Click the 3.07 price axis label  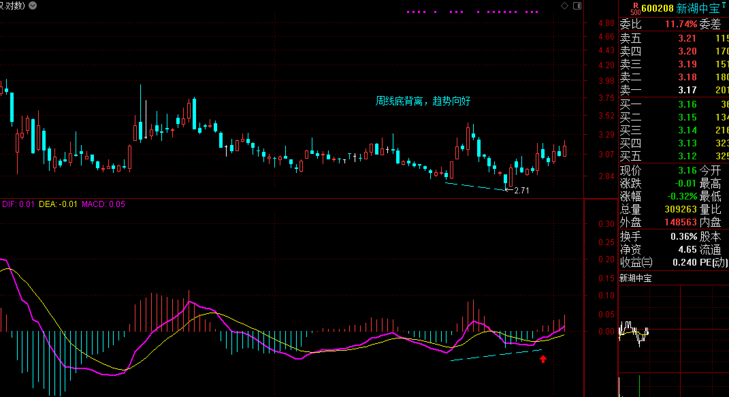[606, 154]
